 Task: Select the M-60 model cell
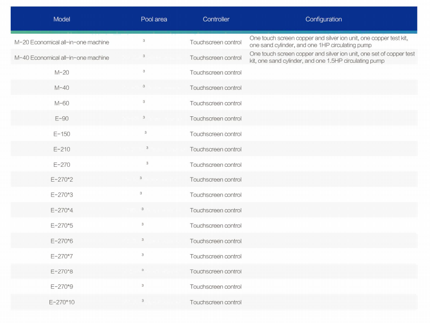click(x=62, y=103)
